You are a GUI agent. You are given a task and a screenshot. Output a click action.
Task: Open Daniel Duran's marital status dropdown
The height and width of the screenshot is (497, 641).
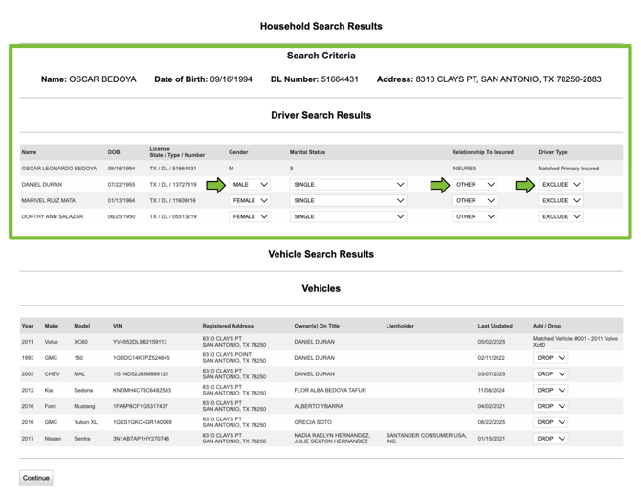(x=348, y=185)
